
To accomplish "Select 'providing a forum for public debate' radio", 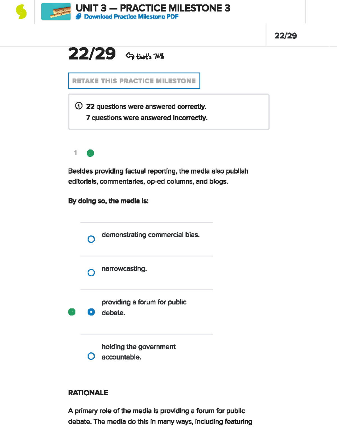I will pyautogui.click(x=91, y=312).
